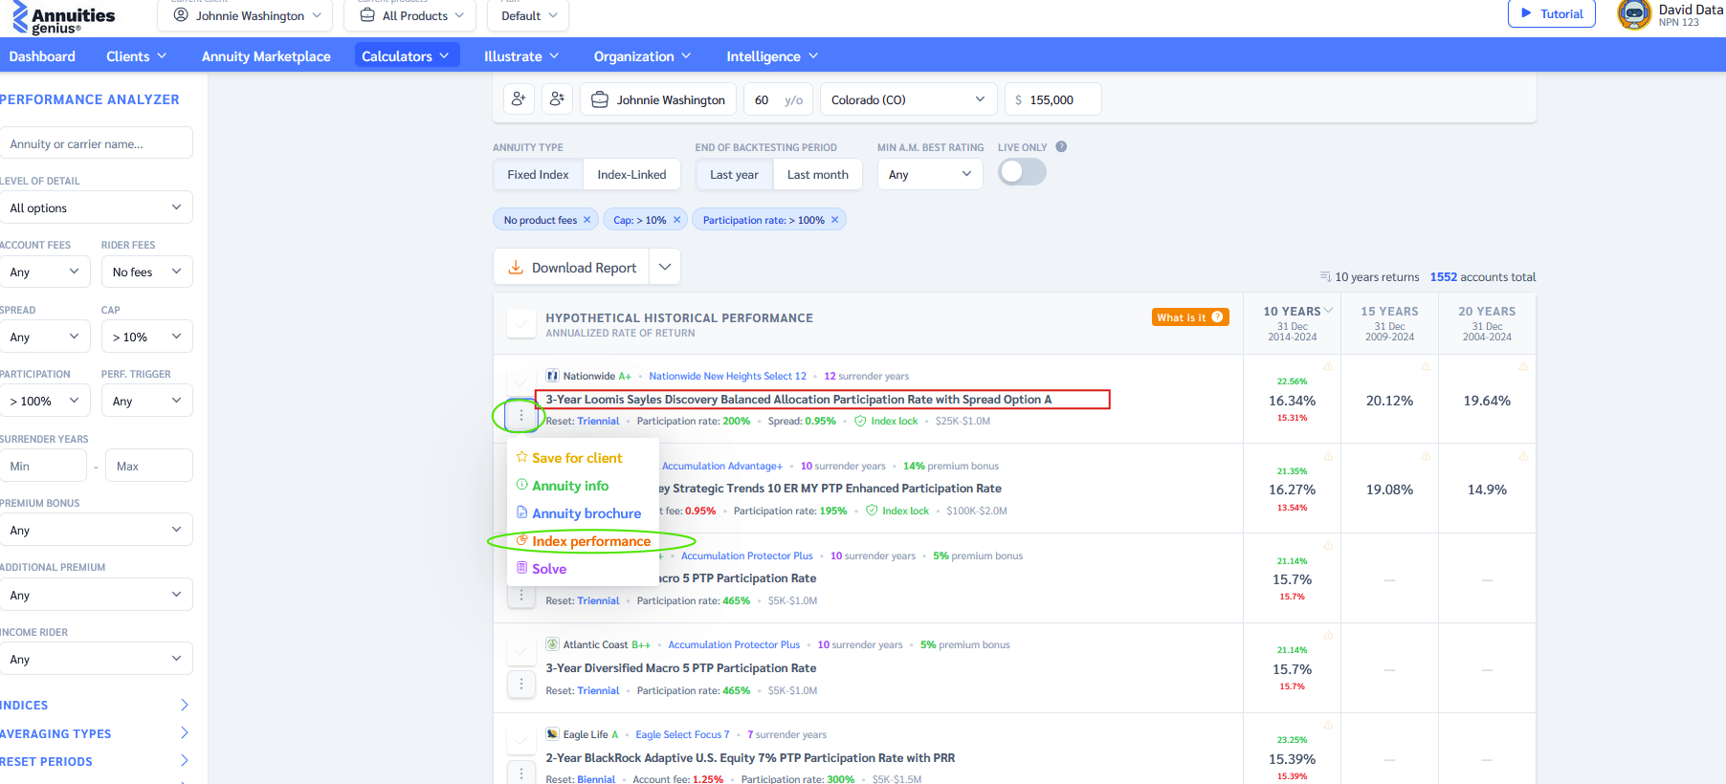1726x784 pixels.
Task: Click the Annuities Genius logo
Action: pos(64,18)
